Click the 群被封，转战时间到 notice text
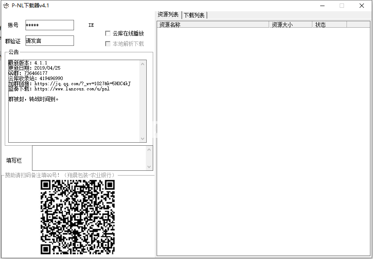The width and height of the screenshot is (373, 259). tap(34, 99)
